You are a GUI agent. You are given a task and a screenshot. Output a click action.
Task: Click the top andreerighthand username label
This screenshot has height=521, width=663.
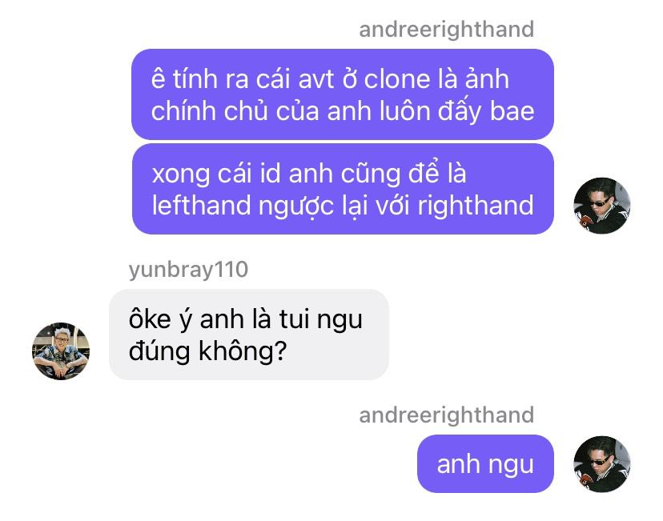pyautogui.click(x=447, y=30)
